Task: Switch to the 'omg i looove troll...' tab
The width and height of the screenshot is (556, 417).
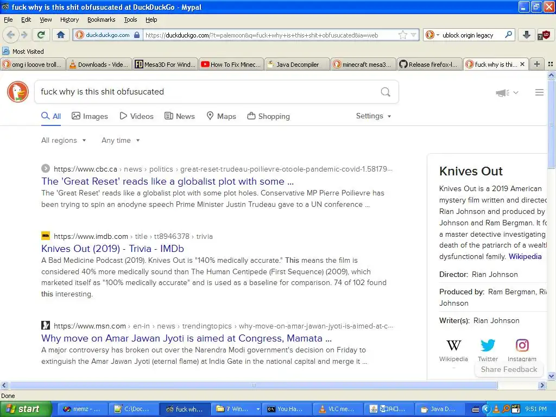Action: pos(33,64)
